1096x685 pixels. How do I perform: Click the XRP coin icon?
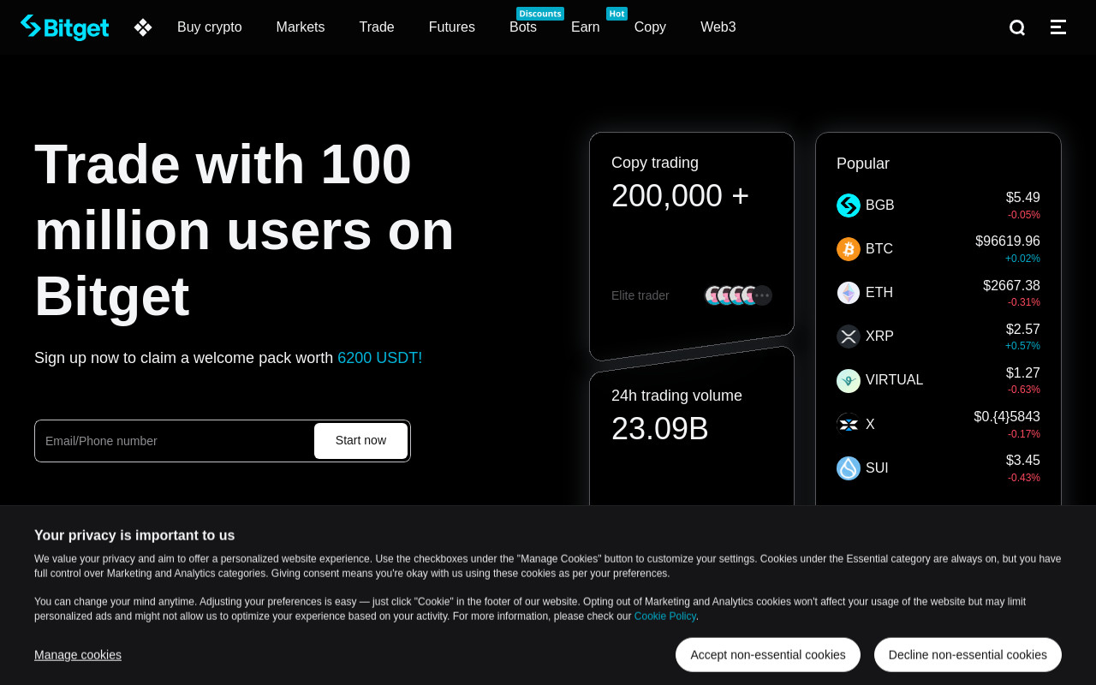[849, 337]
